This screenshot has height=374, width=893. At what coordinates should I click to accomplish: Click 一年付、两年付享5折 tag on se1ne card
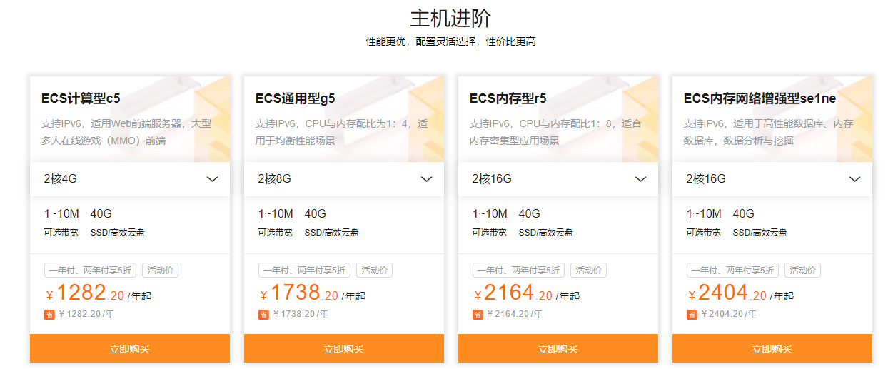coord(732,271)
